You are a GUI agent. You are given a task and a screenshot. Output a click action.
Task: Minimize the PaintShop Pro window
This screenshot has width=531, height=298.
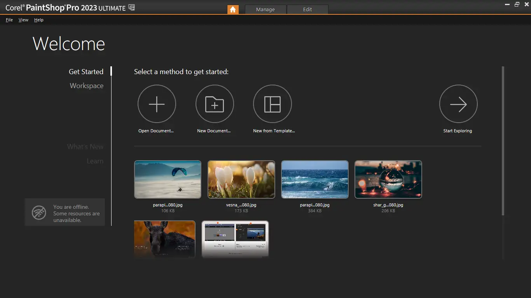(x=507, y=4)
